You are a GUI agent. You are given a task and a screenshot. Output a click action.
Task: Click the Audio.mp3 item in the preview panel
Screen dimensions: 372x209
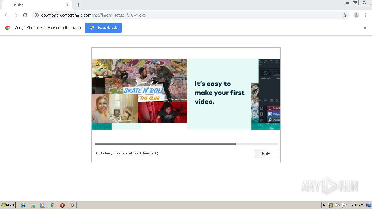tap(266, 75)
